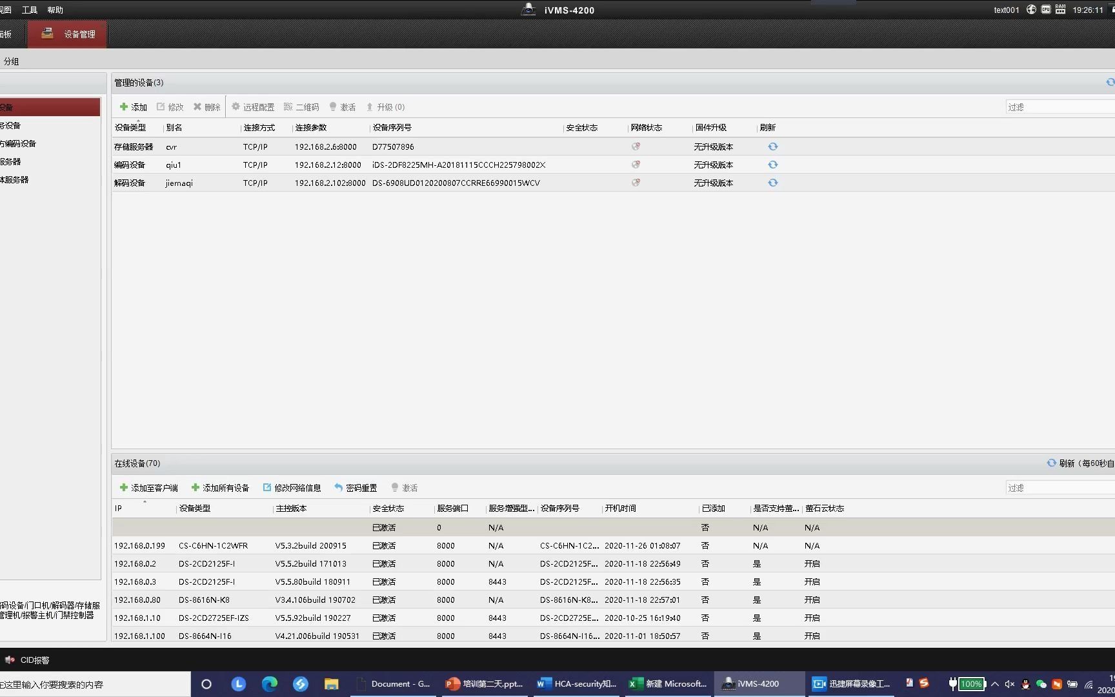1115x697 pixels.
Task: Open the 帮助 menu
Action: coord(55,10)
